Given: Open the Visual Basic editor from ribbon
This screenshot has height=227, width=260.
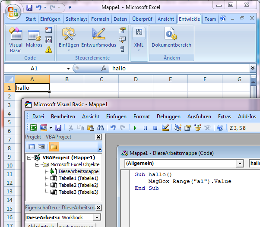Looking at the screenshot, I should pos(16,40).
